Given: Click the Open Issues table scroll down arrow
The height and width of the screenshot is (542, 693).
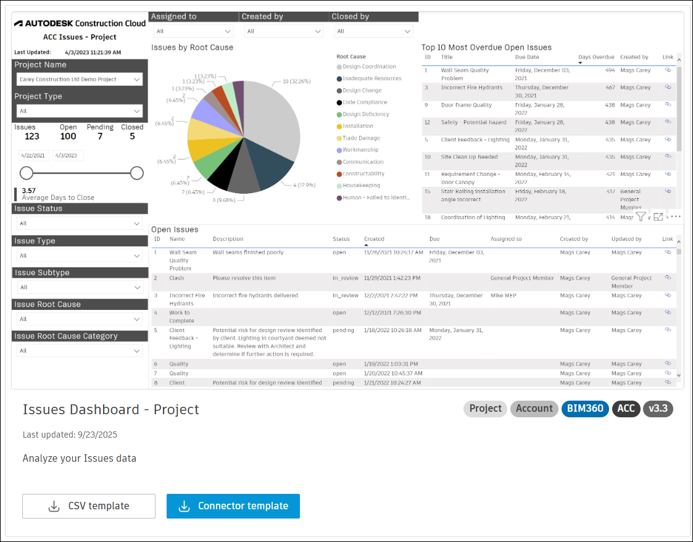Looking at the screenshot, I should (x=679, y=375).
